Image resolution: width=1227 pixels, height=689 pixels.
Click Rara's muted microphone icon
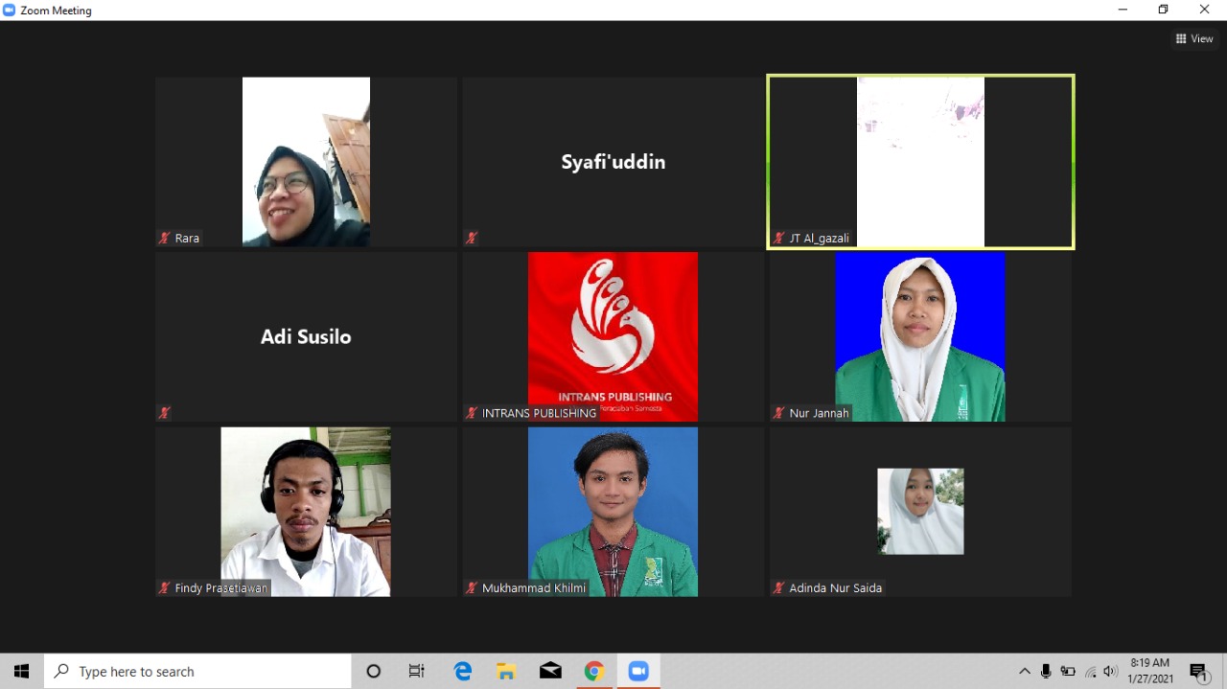click(x=165, y=238)
